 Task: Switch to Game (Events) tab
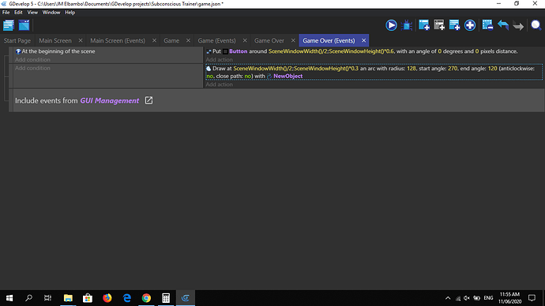217,40
